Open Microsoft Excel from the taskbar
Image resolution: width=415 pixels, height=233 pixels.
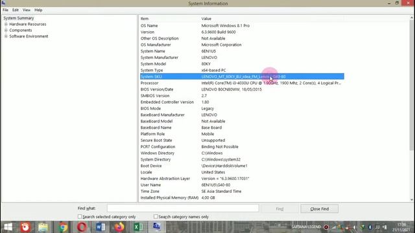click(138, 227)
